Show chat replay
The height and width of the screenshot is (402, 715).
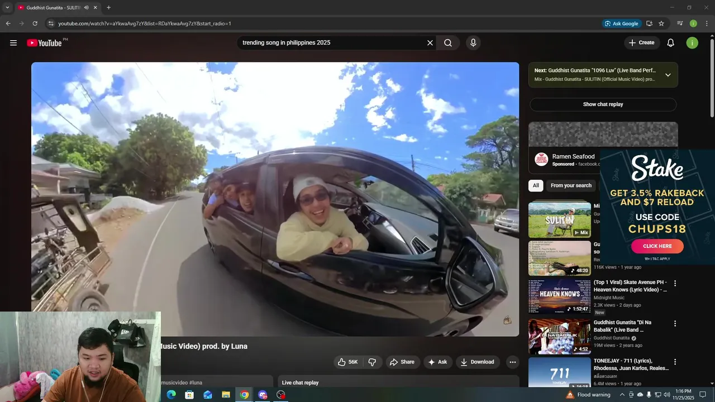pos(603,104)
